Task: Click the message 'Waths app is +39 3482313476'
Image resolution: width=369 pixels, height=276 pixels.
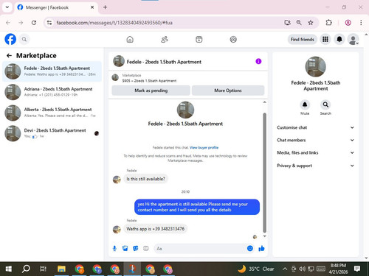Action: click(x=155, y=229)
